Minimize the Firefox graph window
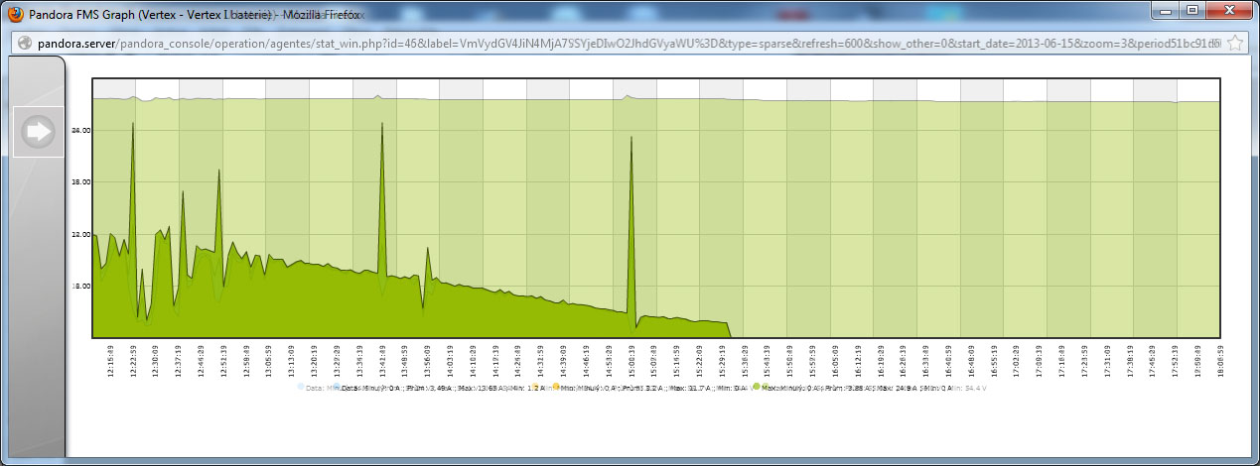The height and width of the screenshot is (466, 1260). click(x=1166, y=10)
